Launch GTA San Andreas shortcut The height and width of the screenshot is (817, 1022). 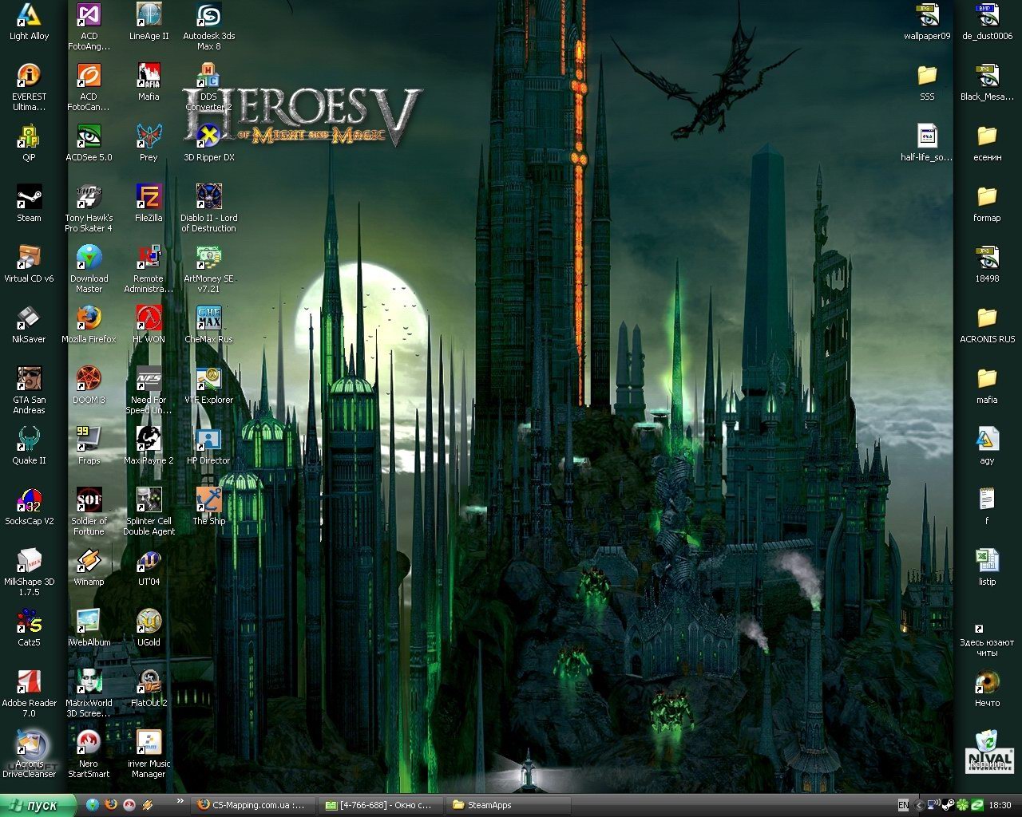tap(29, 380)
